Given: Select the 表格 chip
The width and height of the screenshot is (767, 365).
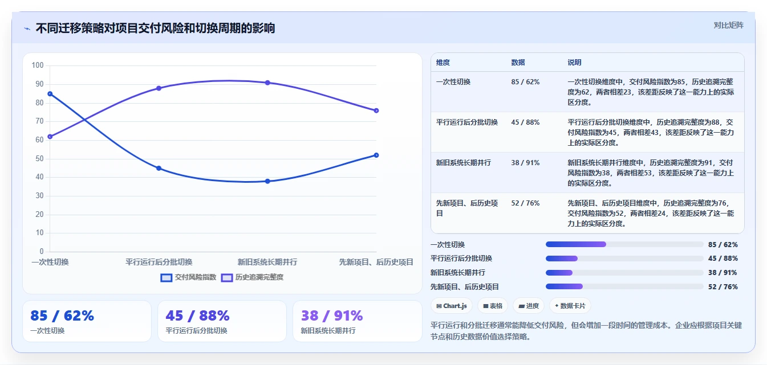Looking at the screenshot, I should 493,306.
